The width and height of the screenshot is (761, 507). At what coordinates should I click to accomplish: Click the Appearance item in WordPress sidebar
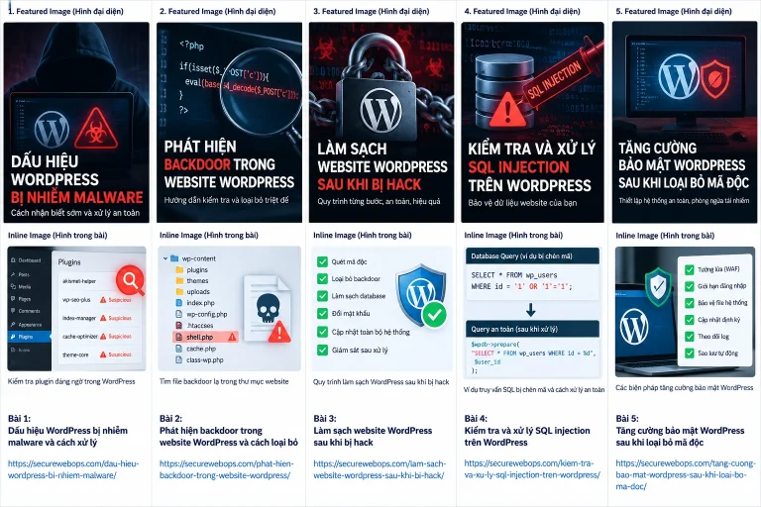(x=26, y=325)
